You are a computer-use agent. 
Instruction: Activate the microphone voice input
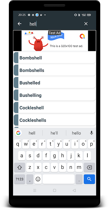pos(92,133)
